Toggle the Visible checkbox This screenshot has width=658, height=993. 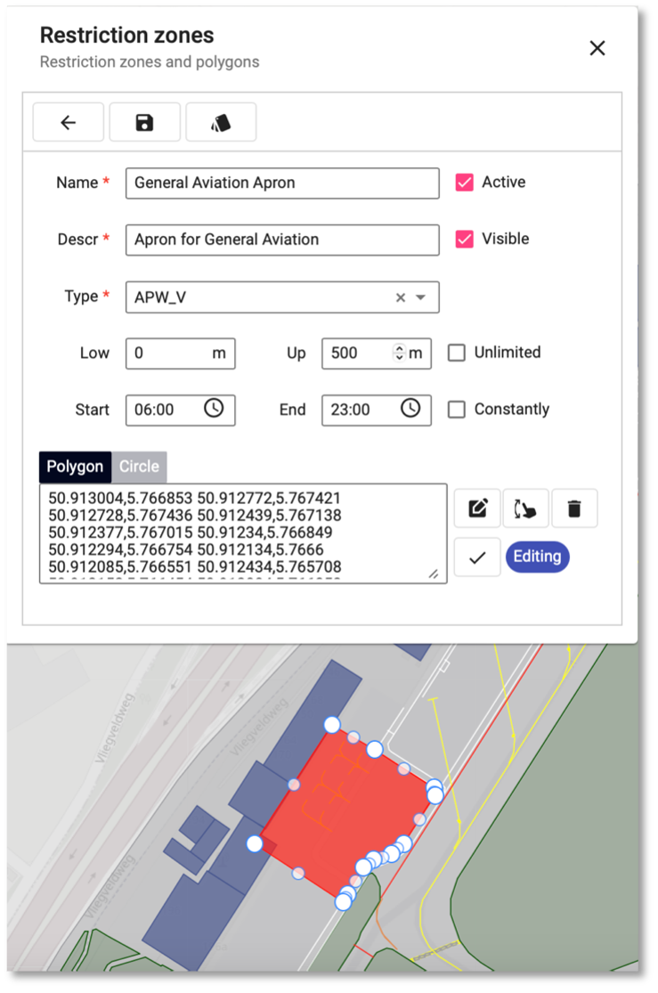click(x=464, y=240)
